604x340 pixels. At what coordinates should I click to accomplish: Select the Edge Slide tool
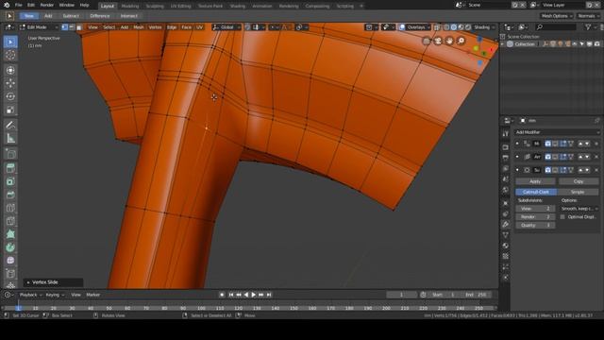(10, 274)
